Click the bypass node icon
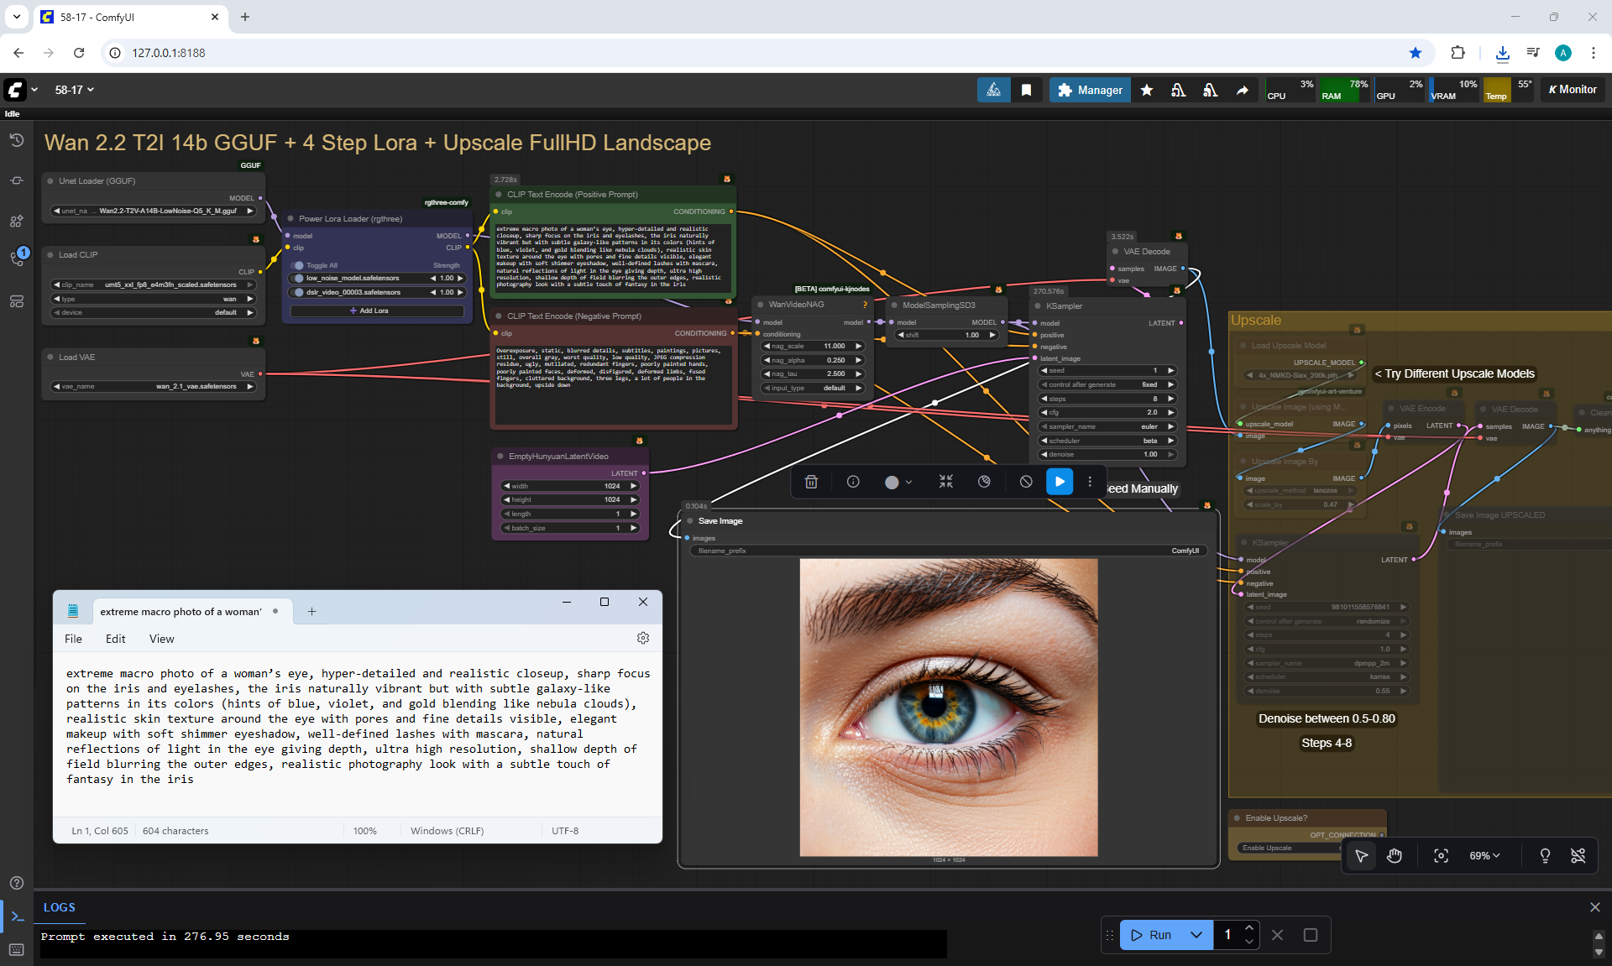The image size is (1612, 966). click(x=1026, y=482)
